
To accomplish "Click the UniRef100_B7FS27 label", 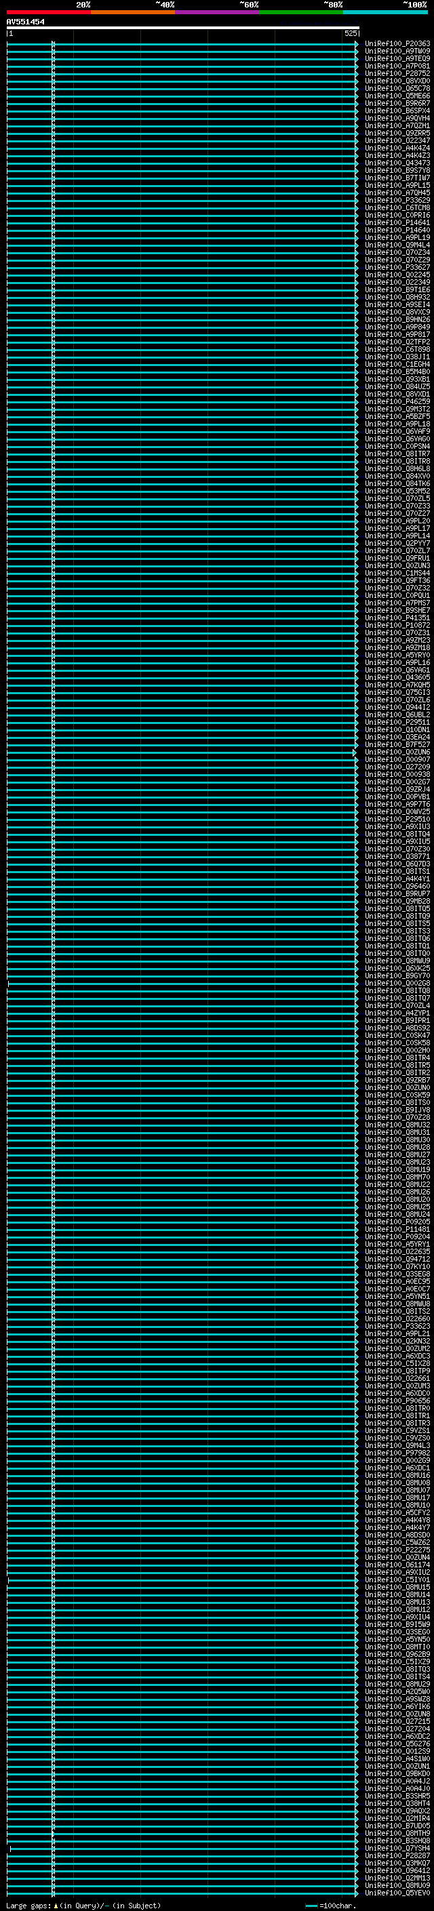I will click(397, 745).
